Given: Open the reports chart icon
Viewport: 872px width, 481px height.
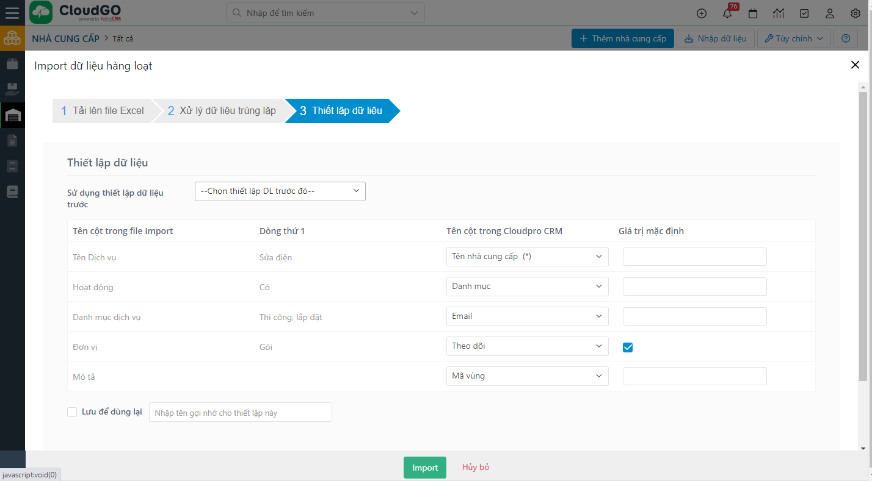Looking at the screenshot, I should [779, 13].
